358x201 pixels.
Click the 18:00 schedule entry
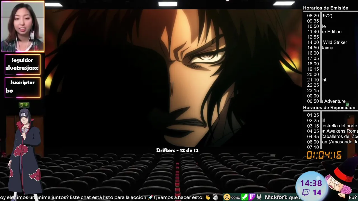[x=313, y=64]
